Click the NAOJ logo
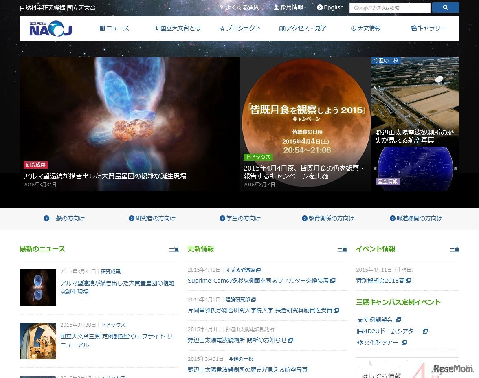Image resolution: width=479 pixels, height=378 pixels. pos(51,29)
